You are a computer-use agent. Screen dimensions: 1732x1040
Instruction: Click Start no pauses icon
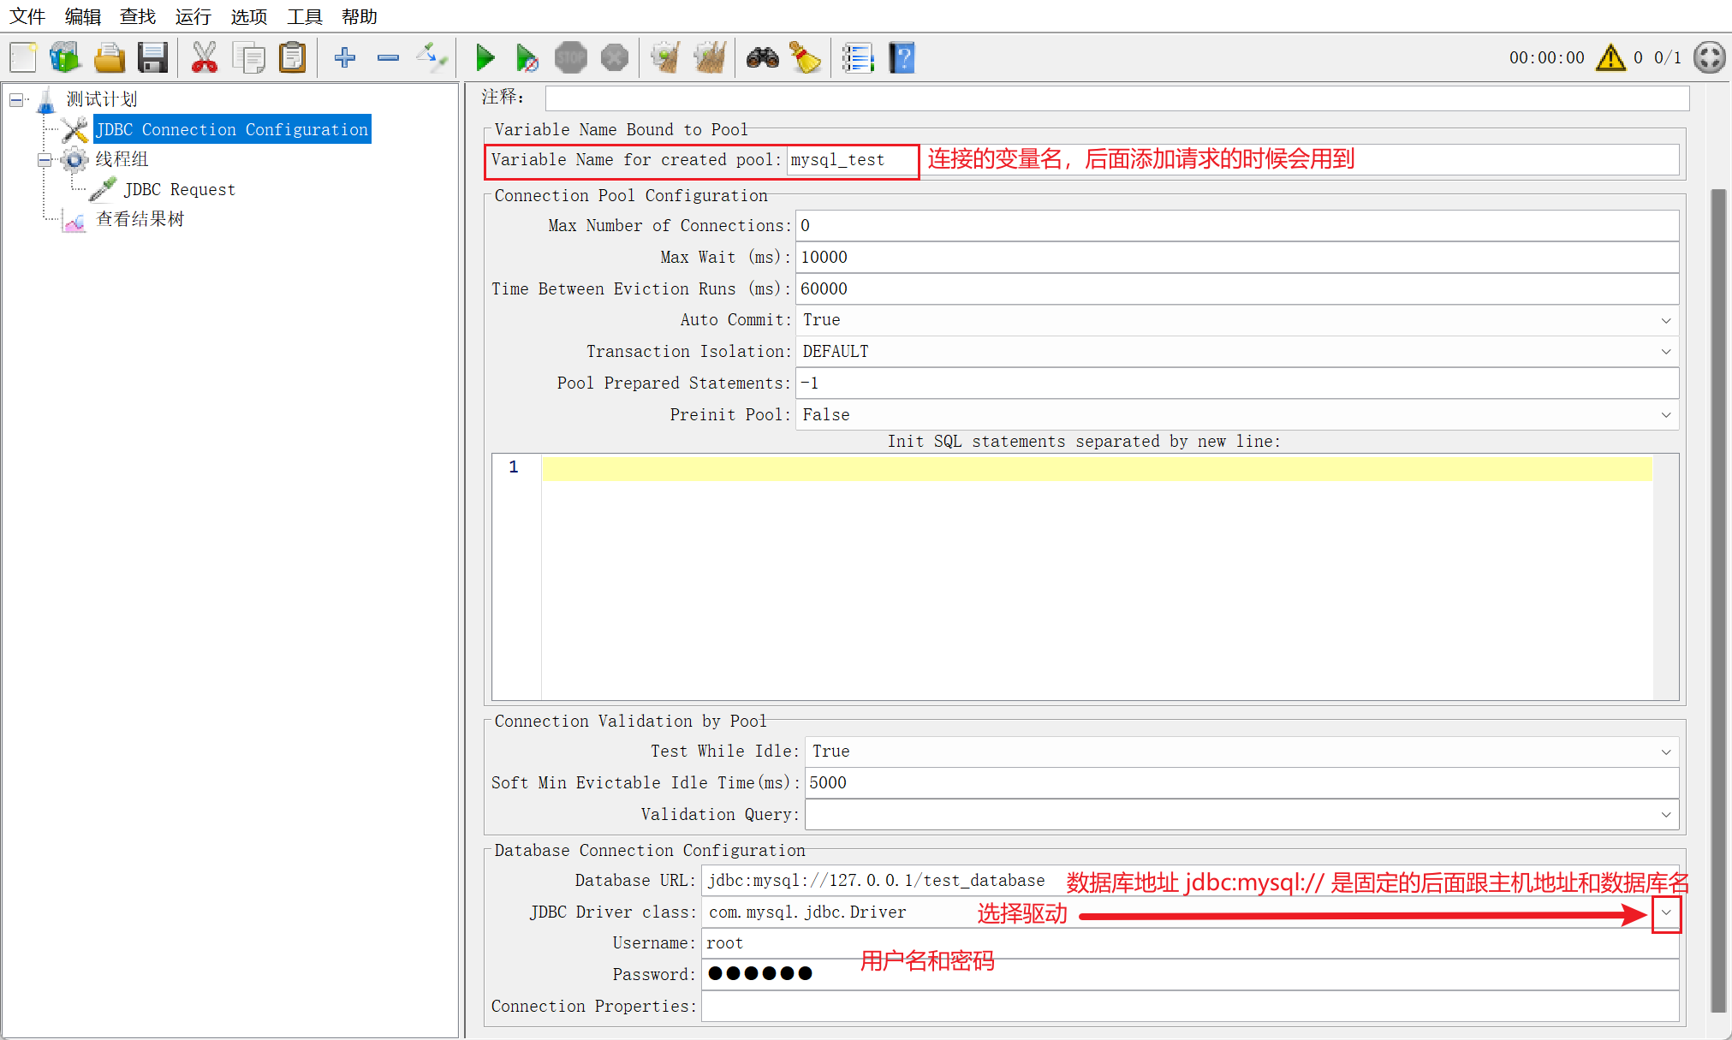[x=527, y=58]
